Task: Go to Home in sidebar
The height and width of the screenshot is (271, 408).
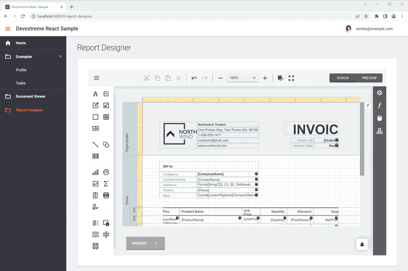Action: (x=33, y=43)
